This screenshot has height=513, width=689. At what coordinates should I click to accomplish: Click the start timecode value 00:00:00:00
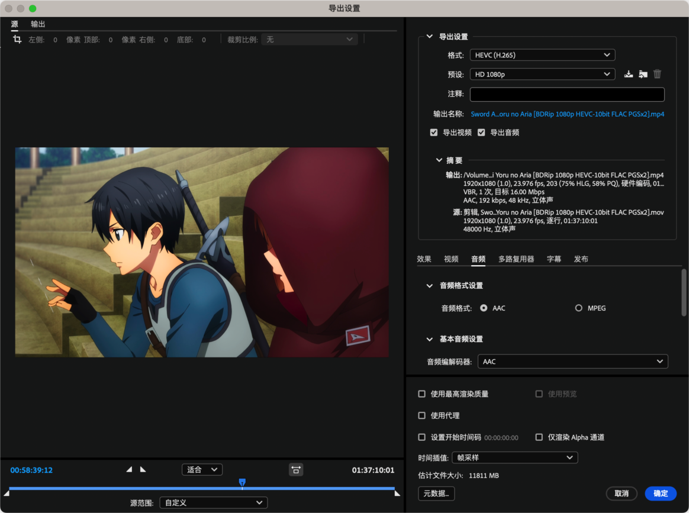(501, 438)
